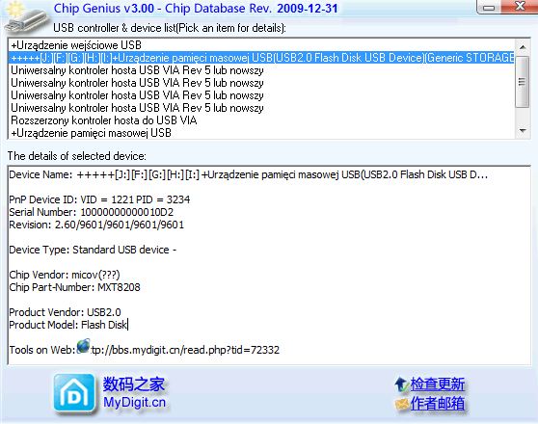Click the MyDigit.cn logo text
Image resolution: width=538 pixels, height=424 pixels.
[135, 402]
